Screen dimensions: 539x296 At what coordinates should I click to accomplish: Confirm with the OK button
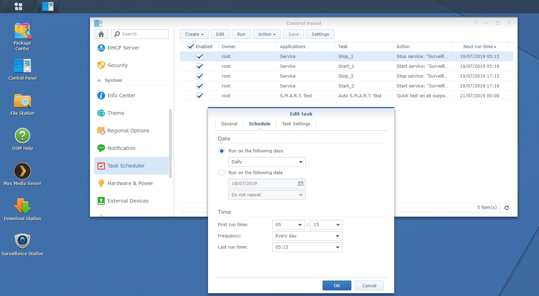pyautogui.click(x=337, y=285)
